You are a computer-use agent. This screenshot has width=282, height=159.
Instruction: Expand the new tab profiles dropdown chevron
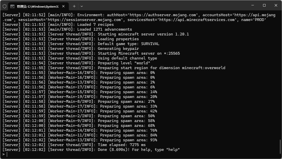click(82, 6)
